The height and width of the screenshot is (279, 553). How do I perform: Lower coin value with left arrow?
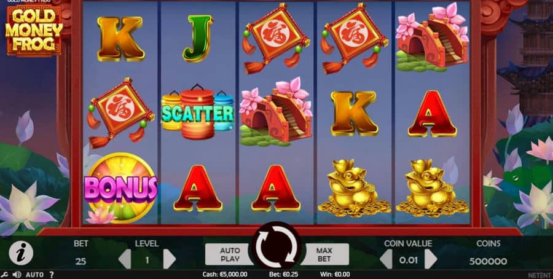tap(386, 259)
